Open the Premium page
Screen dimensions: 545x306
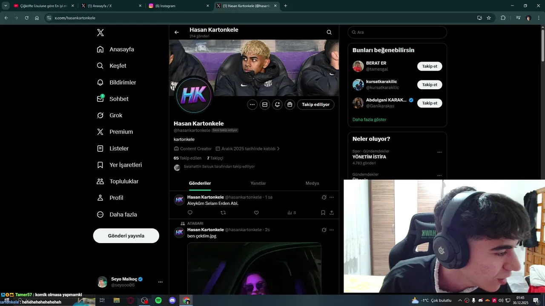click(x=115, y=132)
